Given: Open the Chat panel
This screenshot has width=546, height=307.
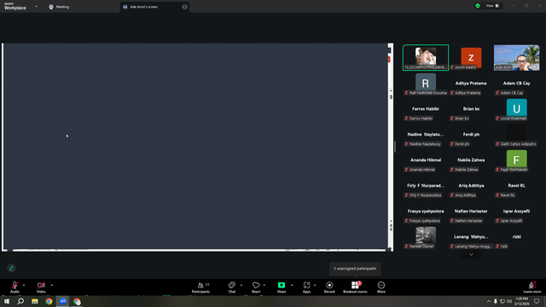Looking at the screenshot, I should [x=232, y=287].
